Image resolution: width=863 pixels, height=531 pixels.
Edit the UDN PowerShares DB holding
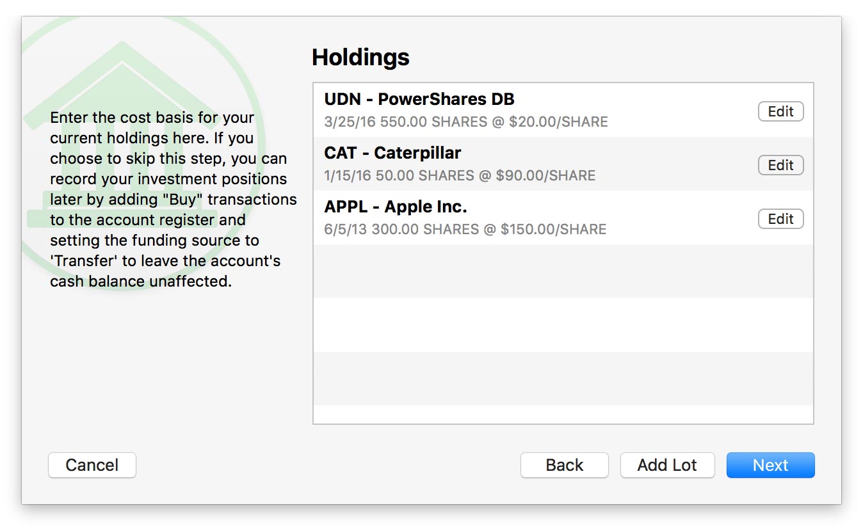coord(780,111)
